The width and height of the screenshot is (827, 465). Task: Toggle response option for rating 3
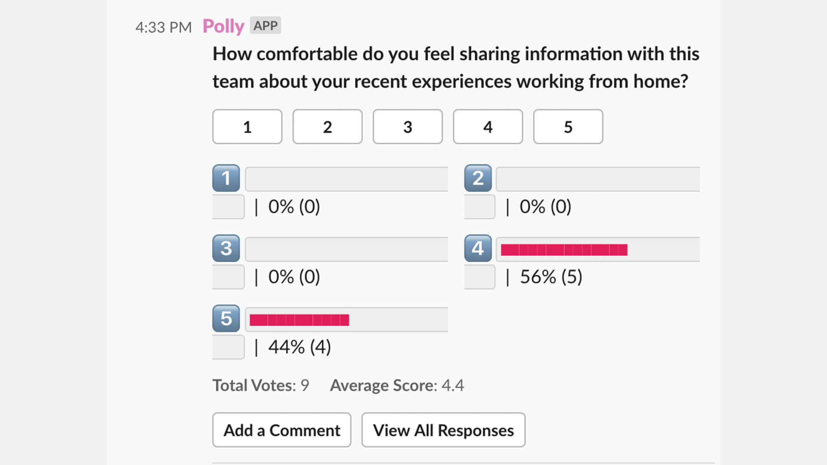pyautogui.click(x=408, y=126)
